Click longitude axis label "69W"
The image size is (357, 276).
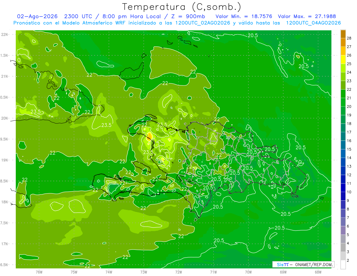(x=283, y=272)
